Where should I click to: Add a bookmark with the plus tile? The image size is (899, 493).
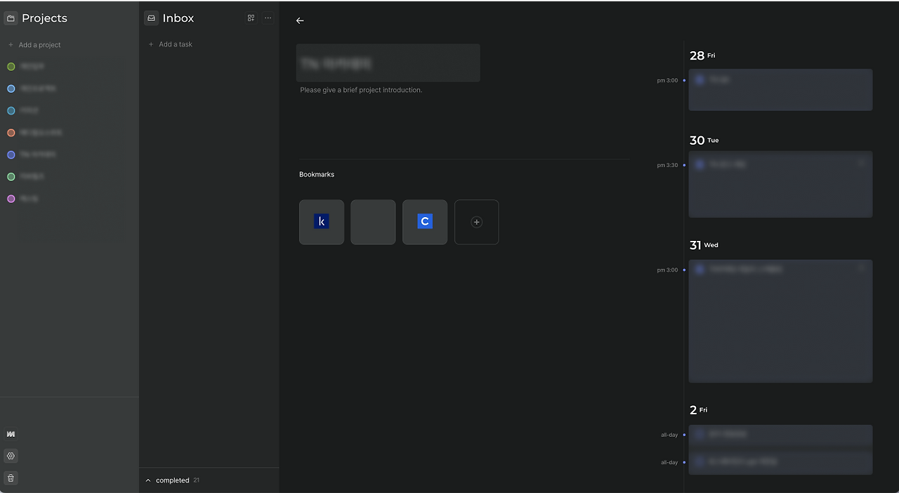476,222
